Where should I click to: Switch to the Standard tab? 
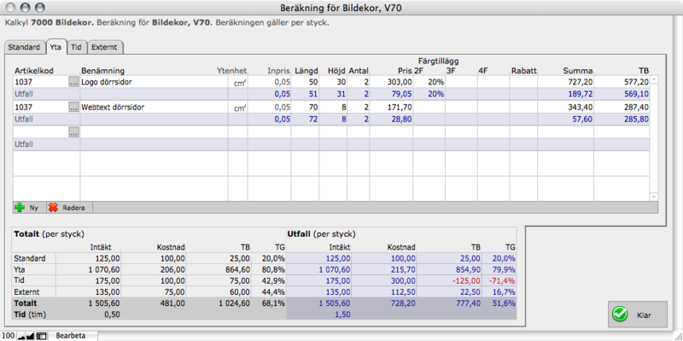(25, 47)
